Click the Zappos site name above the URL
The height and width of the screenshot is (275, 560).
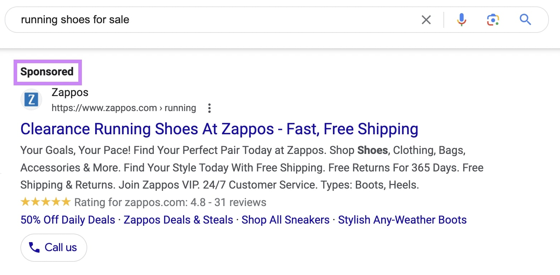tap(70, 92)
